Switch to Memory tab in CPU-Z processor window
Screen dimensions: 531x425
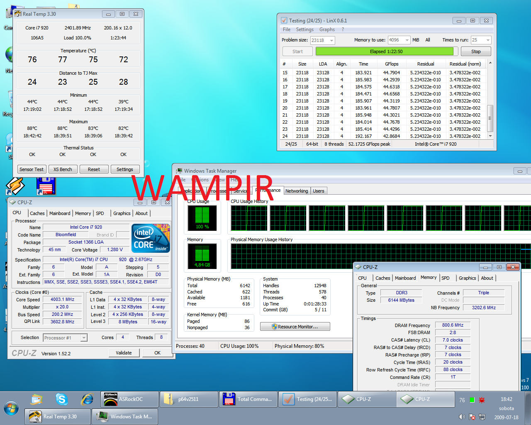(83, 213)
